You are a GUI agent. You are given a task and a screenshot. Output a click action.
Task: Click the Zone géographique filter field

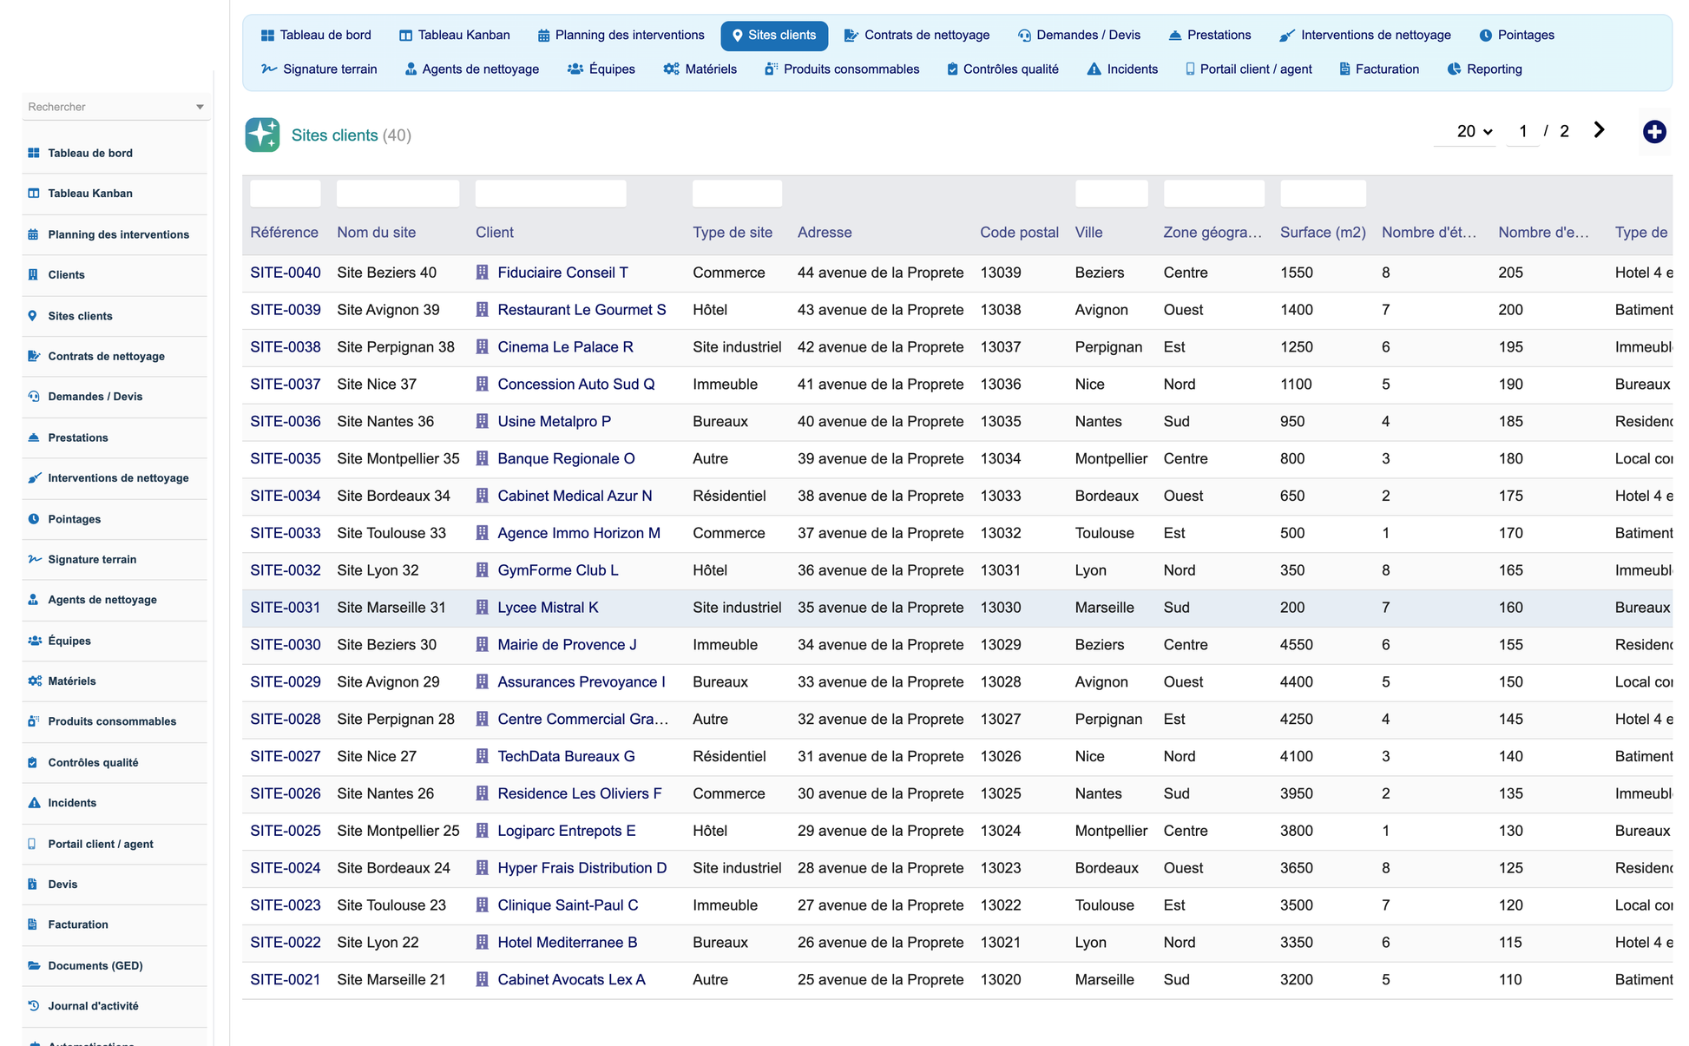(x=1213, y=194)
